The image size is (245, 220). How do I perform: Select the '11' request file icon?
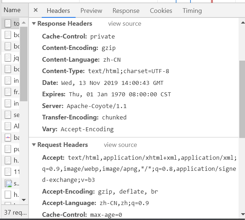coord(8,172)
